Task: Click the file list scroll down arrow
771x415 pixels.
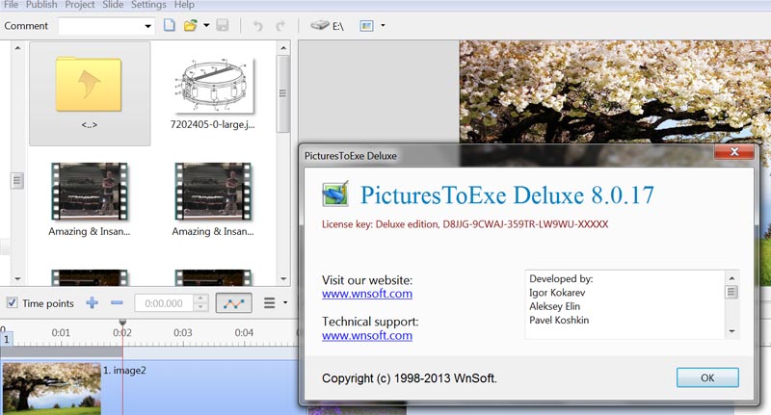Action: [x=283, y=279]
